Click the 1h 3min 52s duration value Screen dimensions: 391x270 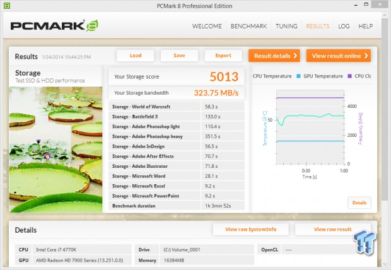tap(218, 206)
